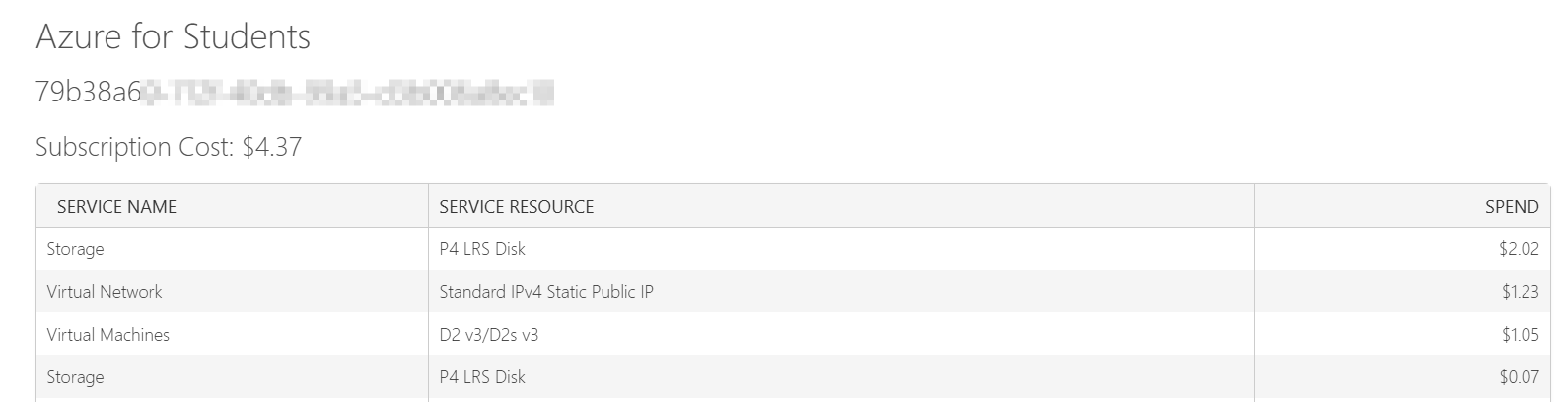Click the $2.02 spend value

click(x=1518, y=249)
